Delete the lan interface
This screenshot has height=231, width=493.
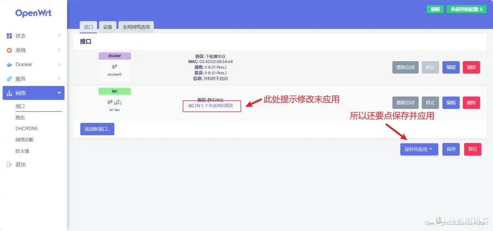[x=471, y=102]
